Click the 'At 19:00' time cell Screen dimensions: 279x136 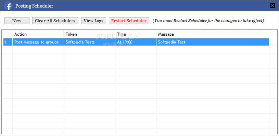pyautogui.click(x=136, y=42)
